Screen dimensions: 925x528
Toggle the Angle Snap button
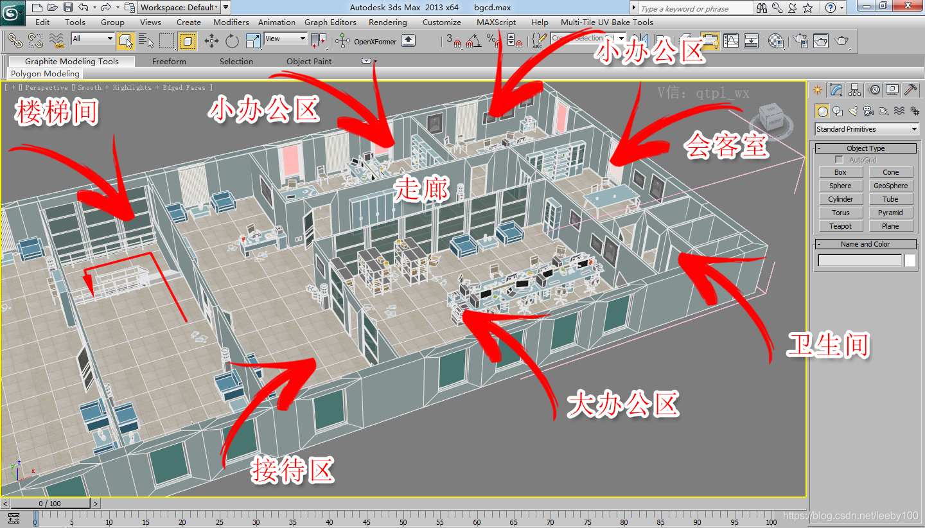pos(473,41)
